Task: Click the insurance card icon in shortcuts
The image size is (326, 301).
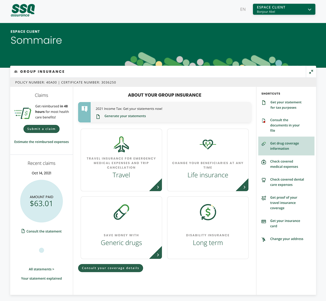Action: click(x=264, y=221)
